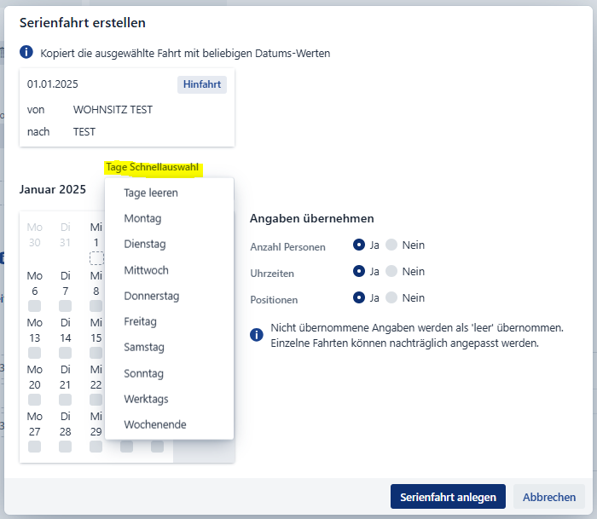Screen dimensions: 597x519
Task: Select Nein for Uhrzeiten
Action: tap(391, 271)
